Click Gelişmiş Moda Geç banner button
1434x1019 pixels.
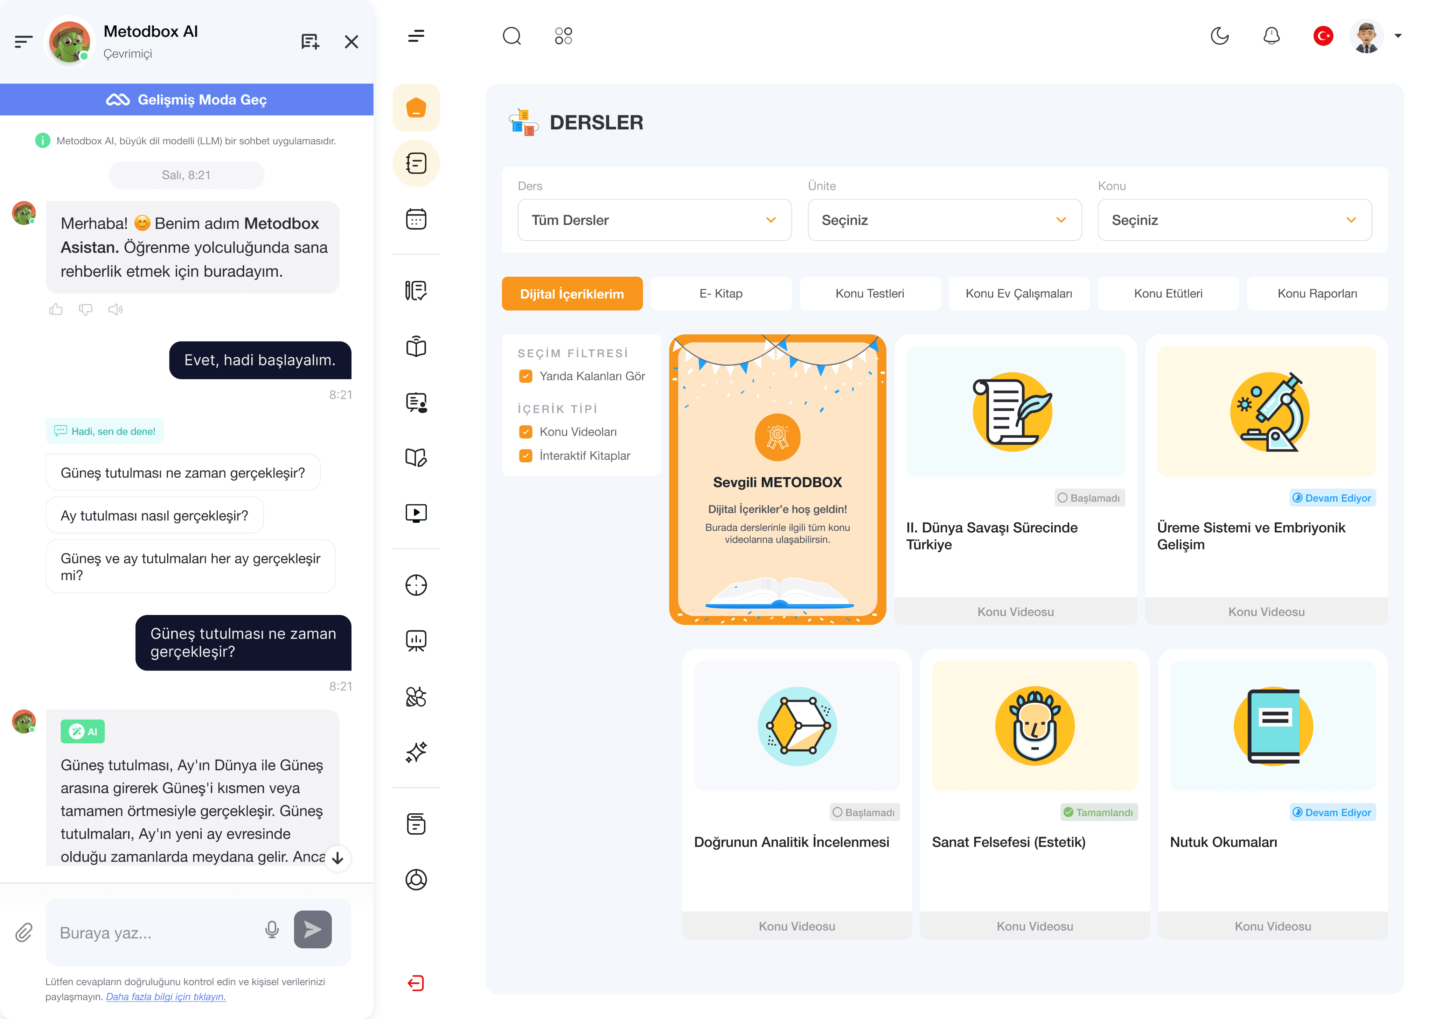pyautogui.click(x=187, y=100)
